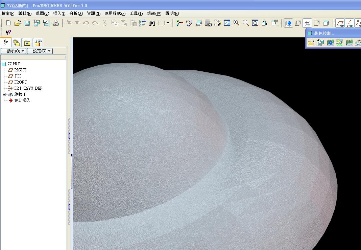Viewport: 361px width, 250px height.
Task: Open the saved view list dropdown icon
Action: click(x=274, y=23)
